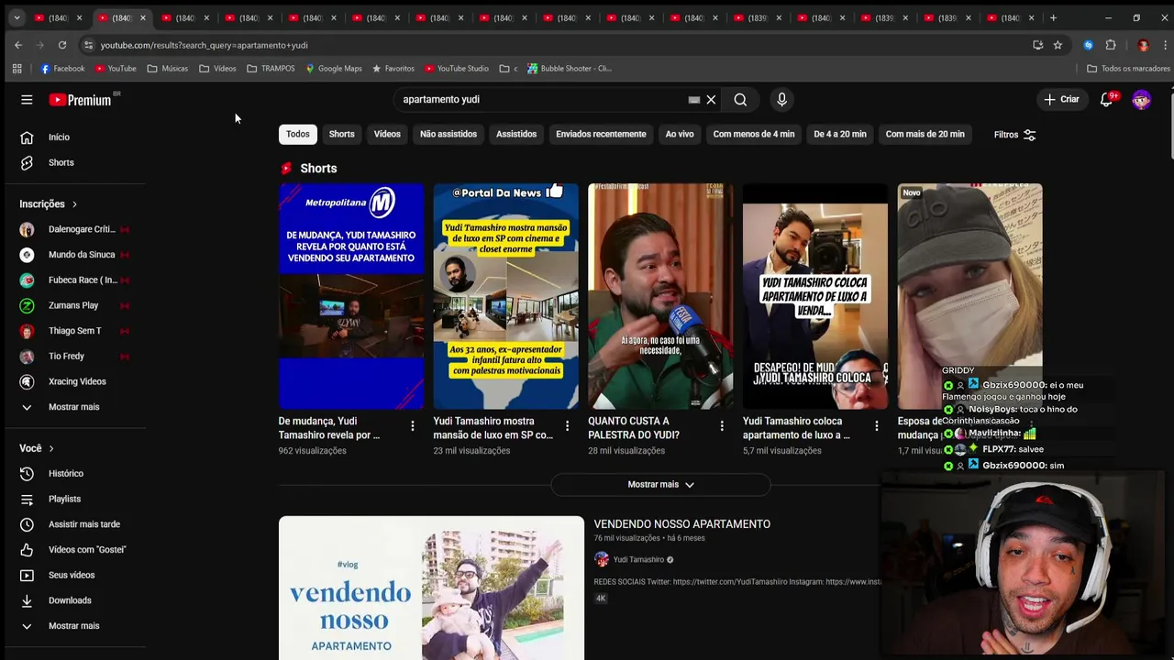
Task: Select De 4 a 20 min chip
Action: (840, 134)
